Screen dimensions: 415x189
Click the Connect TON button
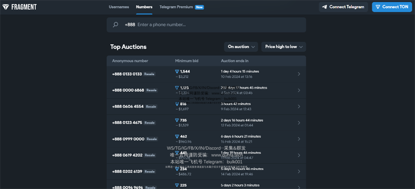tap(392, 7)
